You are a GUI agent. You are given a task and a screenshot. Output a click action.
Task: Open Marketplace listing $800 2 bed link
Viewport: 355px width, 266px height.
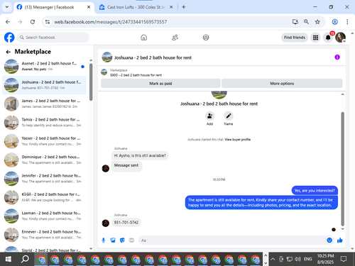click(136, 75)
